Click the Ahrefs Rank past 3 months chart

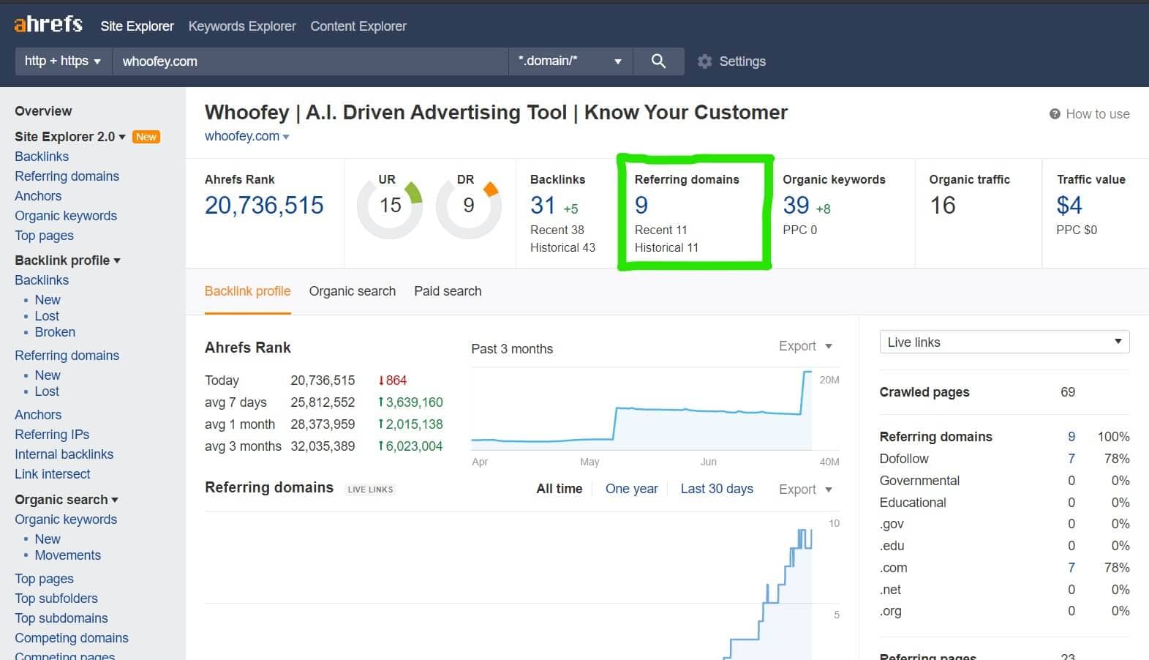tap(642, 410)
